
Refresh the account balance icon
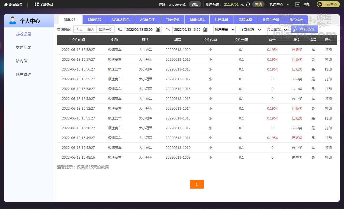[x=248, y=4]
